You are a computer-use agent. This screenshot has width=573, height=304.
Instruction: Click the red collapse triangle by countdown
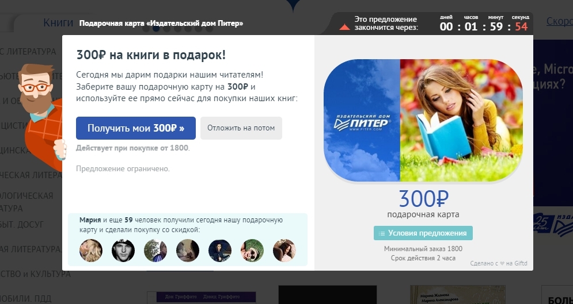pos(344,27)
